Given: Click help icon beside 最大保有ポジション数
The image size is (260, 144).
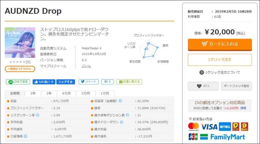Looking at the screenshot, I should (x=127, y=115).
